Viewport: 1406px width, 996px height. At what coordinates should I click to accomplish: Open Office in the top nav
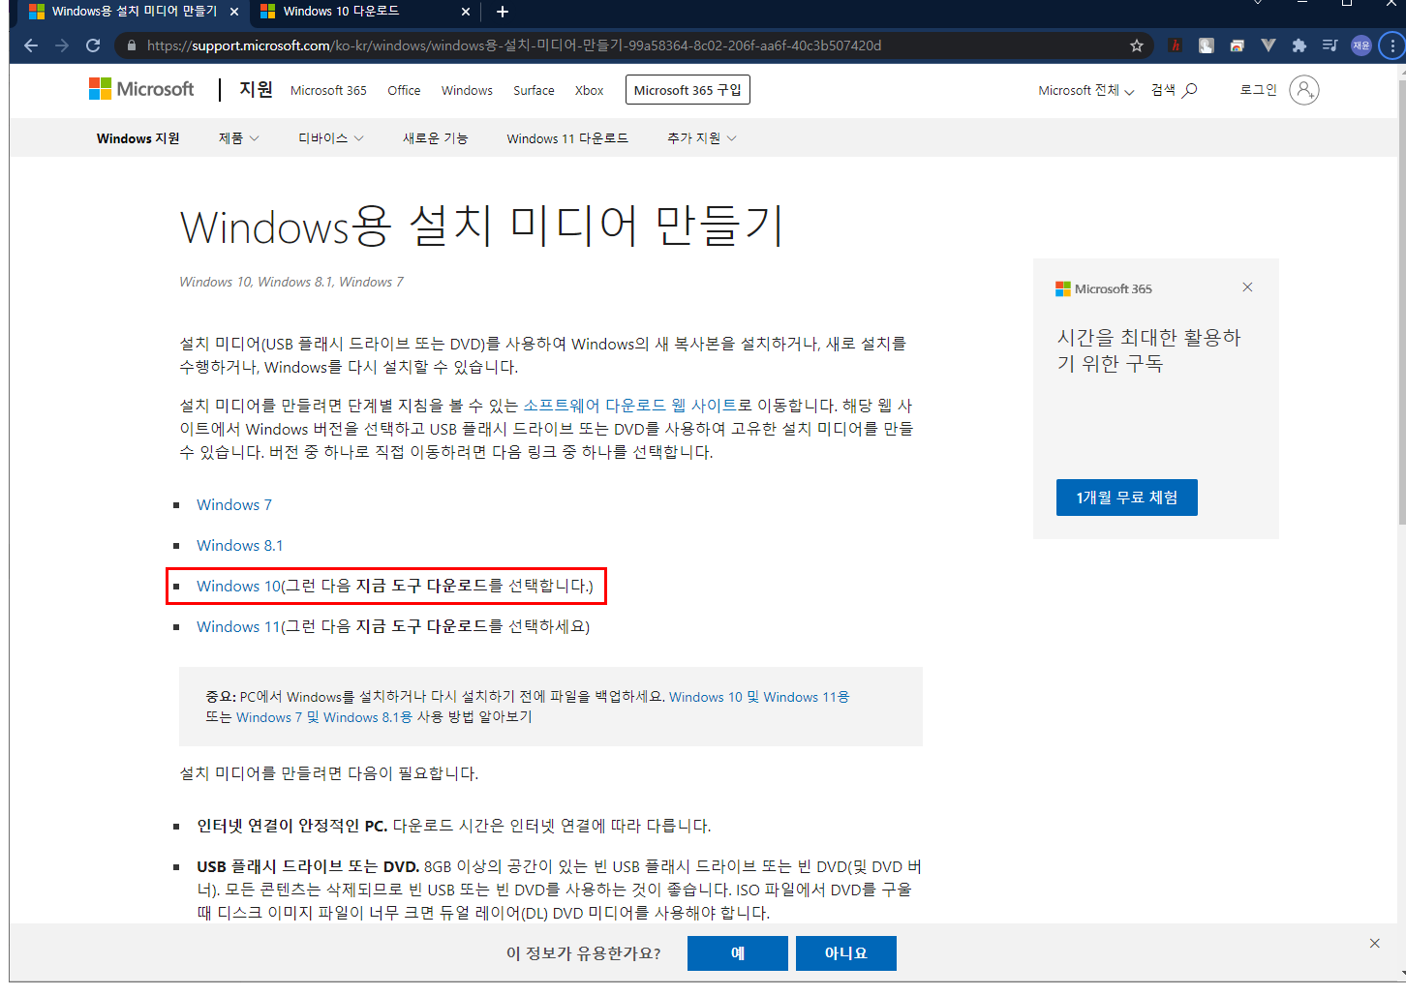pos(404,90)
